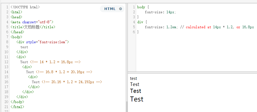This screenshot has width=257, height=112.
Task: Click the HTML editor vertical scrollbar thumb
Action: [x=127, y=106]
